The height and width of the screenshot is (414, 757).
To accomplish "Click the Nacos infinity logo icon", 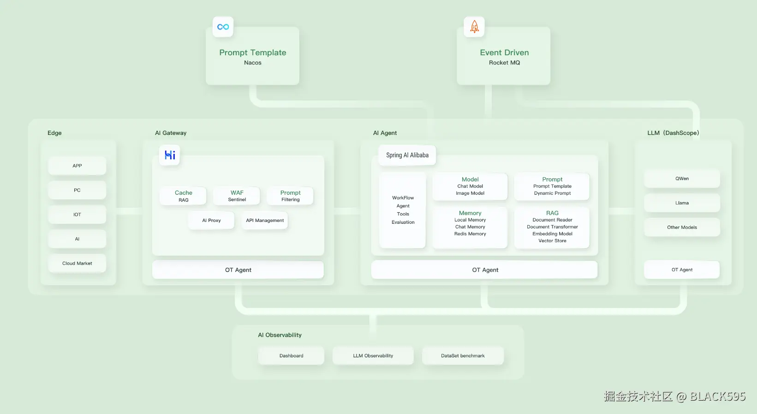I will tap(223, 27).
